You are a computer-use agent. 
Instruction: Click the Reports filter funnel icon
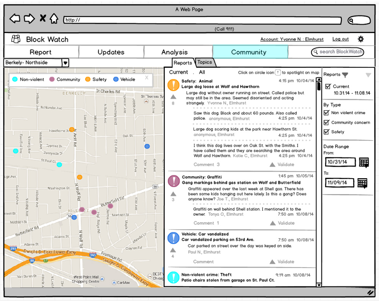click(x=345, y=75)
